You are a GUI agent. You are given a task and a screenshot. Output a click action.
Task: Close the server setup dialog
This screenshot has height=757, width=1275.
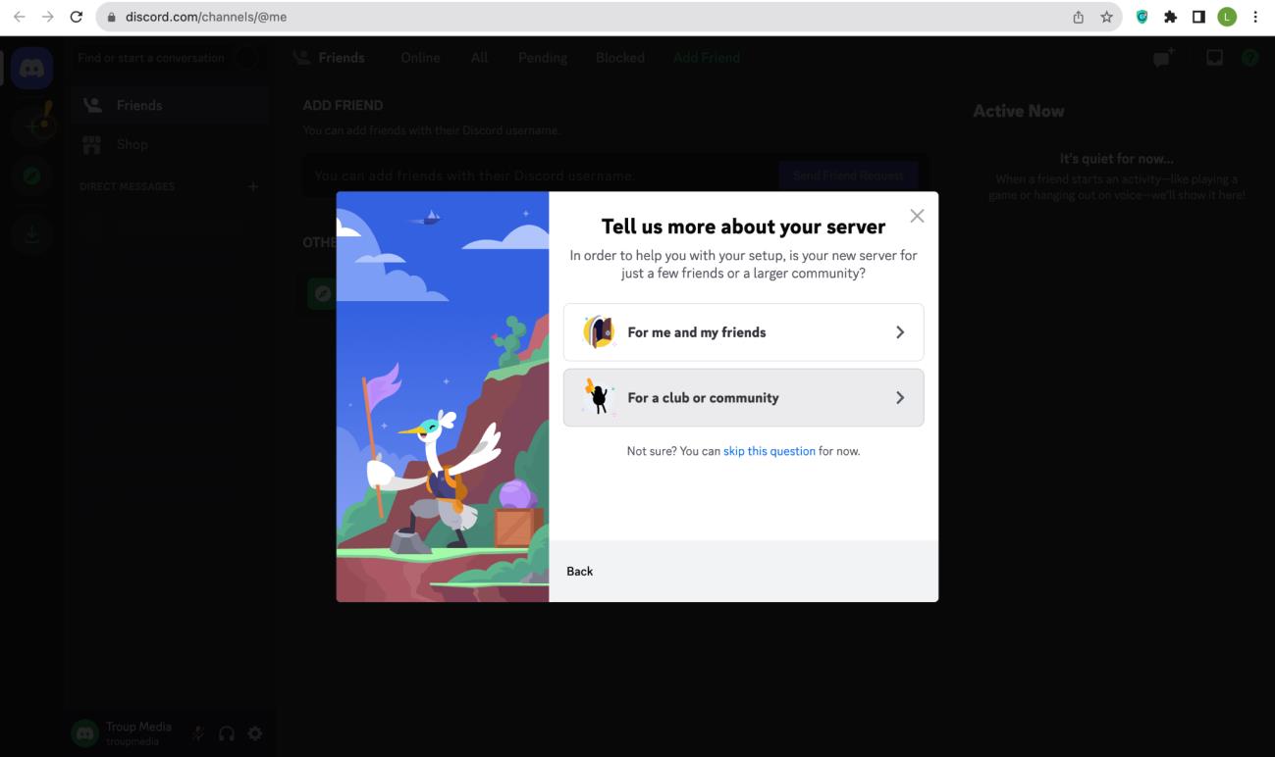[917, 216]
